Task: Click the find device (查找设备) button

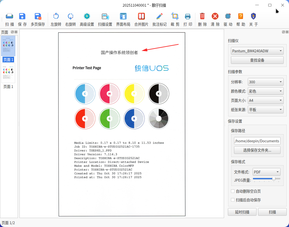Action: 257,60
